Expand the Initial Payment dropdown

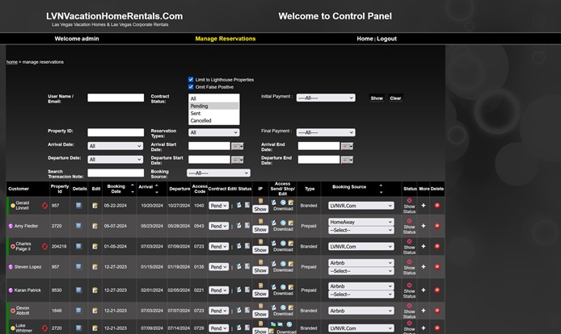325,98
